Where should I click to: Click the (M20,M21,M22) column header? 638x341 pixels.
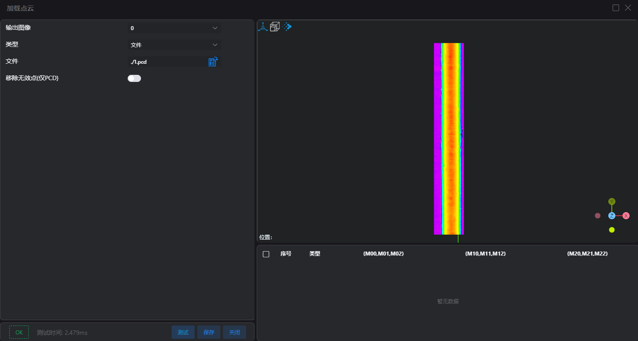tap(587, 254)
